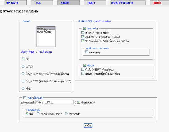The width and height of the screenshot is (169, 132).
Task: Check หมายเหตุ under Add into comments
Action: pyautogui.click(x=87, y=52)
